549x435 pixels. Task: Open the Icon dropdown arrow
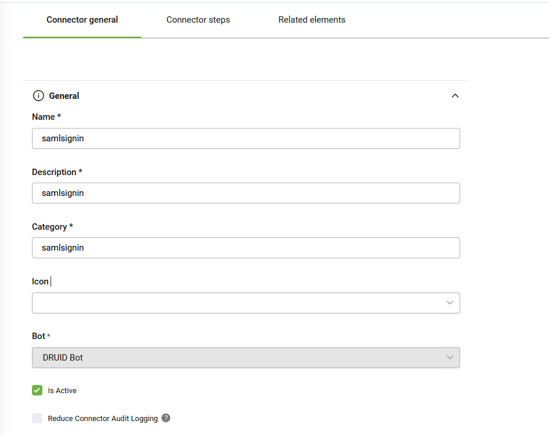(450, 302)
